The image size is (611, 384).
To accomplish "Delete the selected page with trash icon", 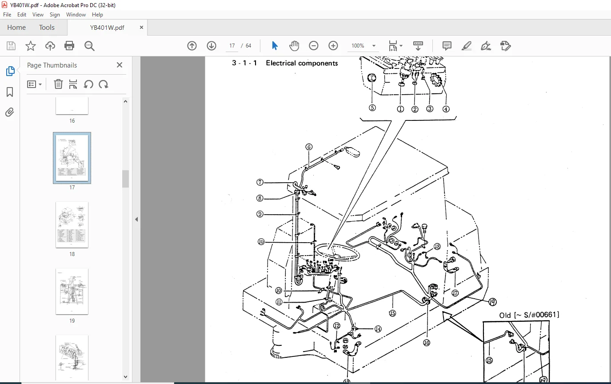I will pos(58,84).
